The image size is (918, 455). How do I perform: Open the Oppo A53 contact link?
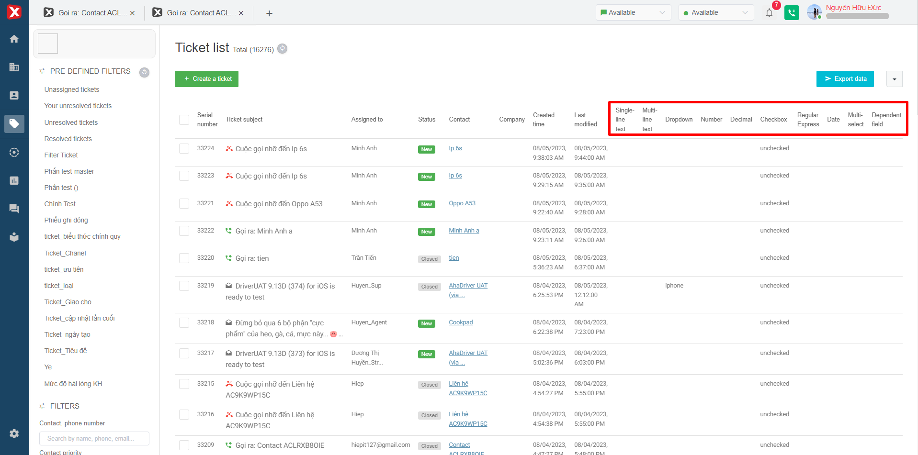point(462,203)
